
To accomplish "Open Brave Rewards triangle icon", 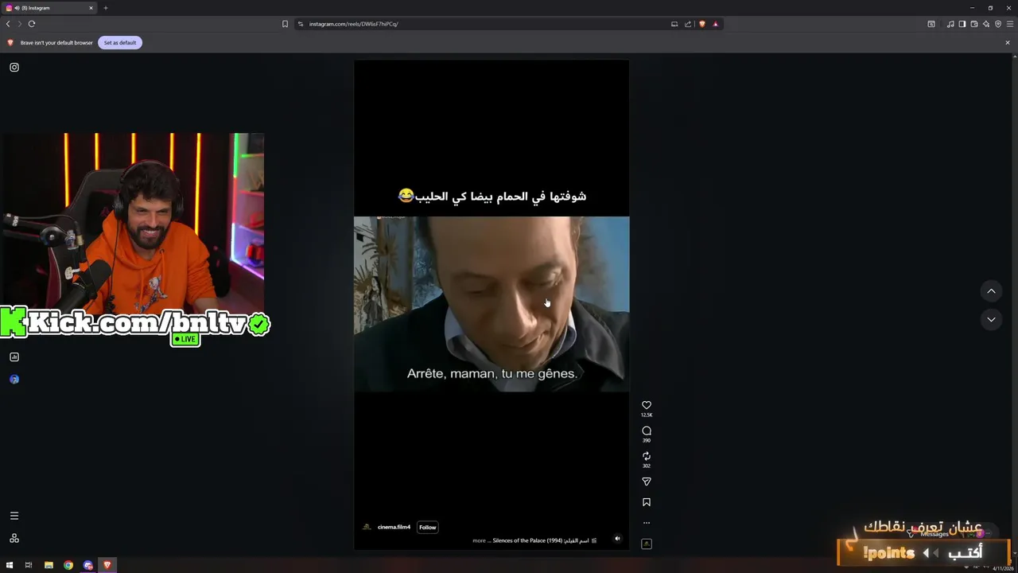I will click(715, 24).
